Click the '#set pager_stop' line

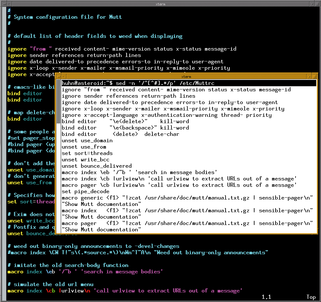coord(31,138)
